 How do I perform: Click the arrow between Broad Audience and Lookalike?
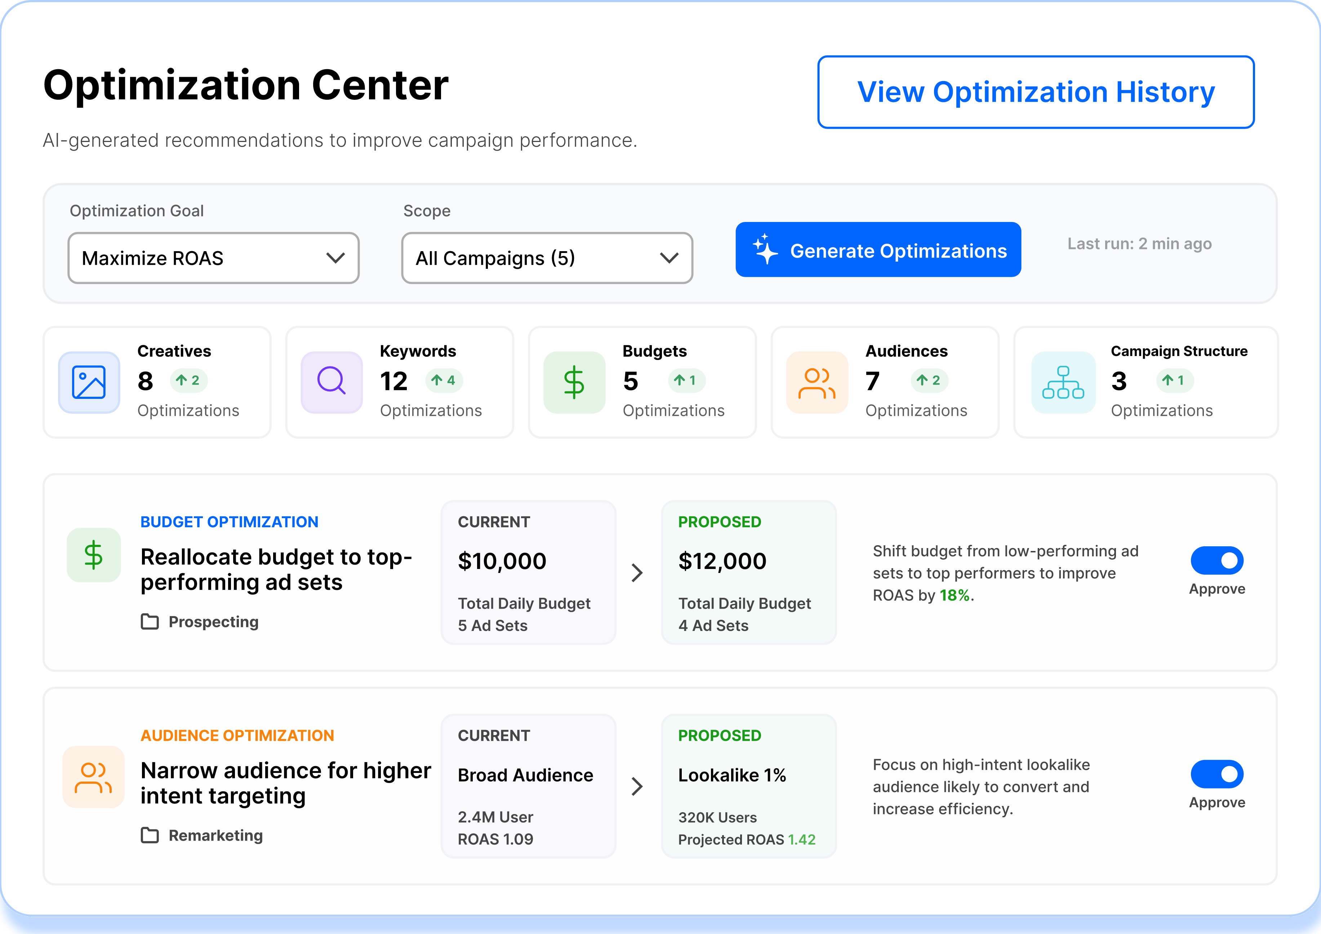click(637, 786)
